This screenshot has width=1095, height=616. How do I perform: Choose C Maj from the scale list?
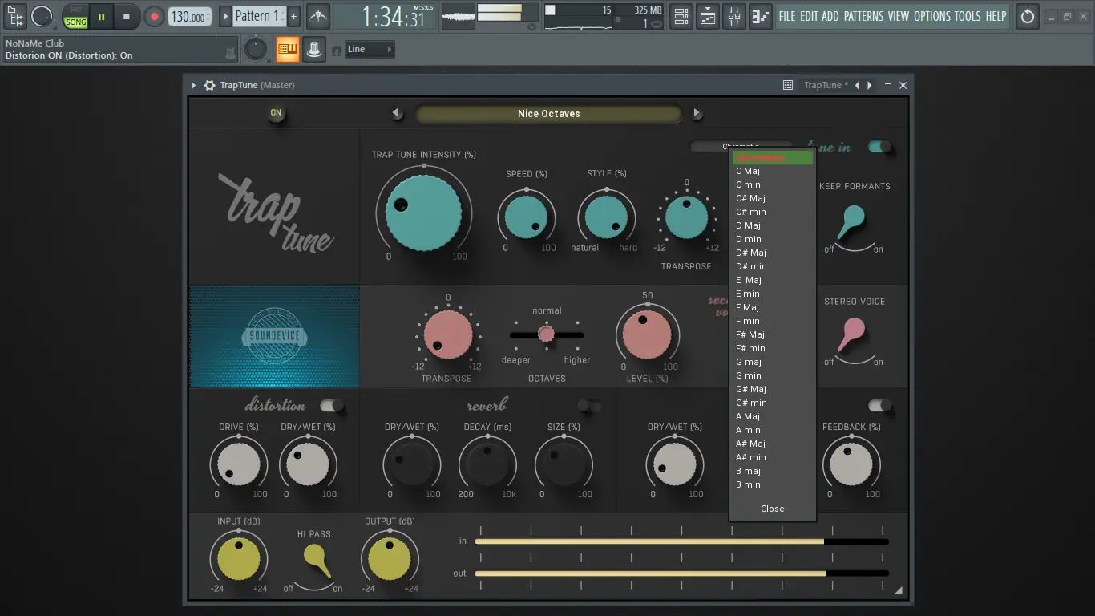[x=773, y=171]
